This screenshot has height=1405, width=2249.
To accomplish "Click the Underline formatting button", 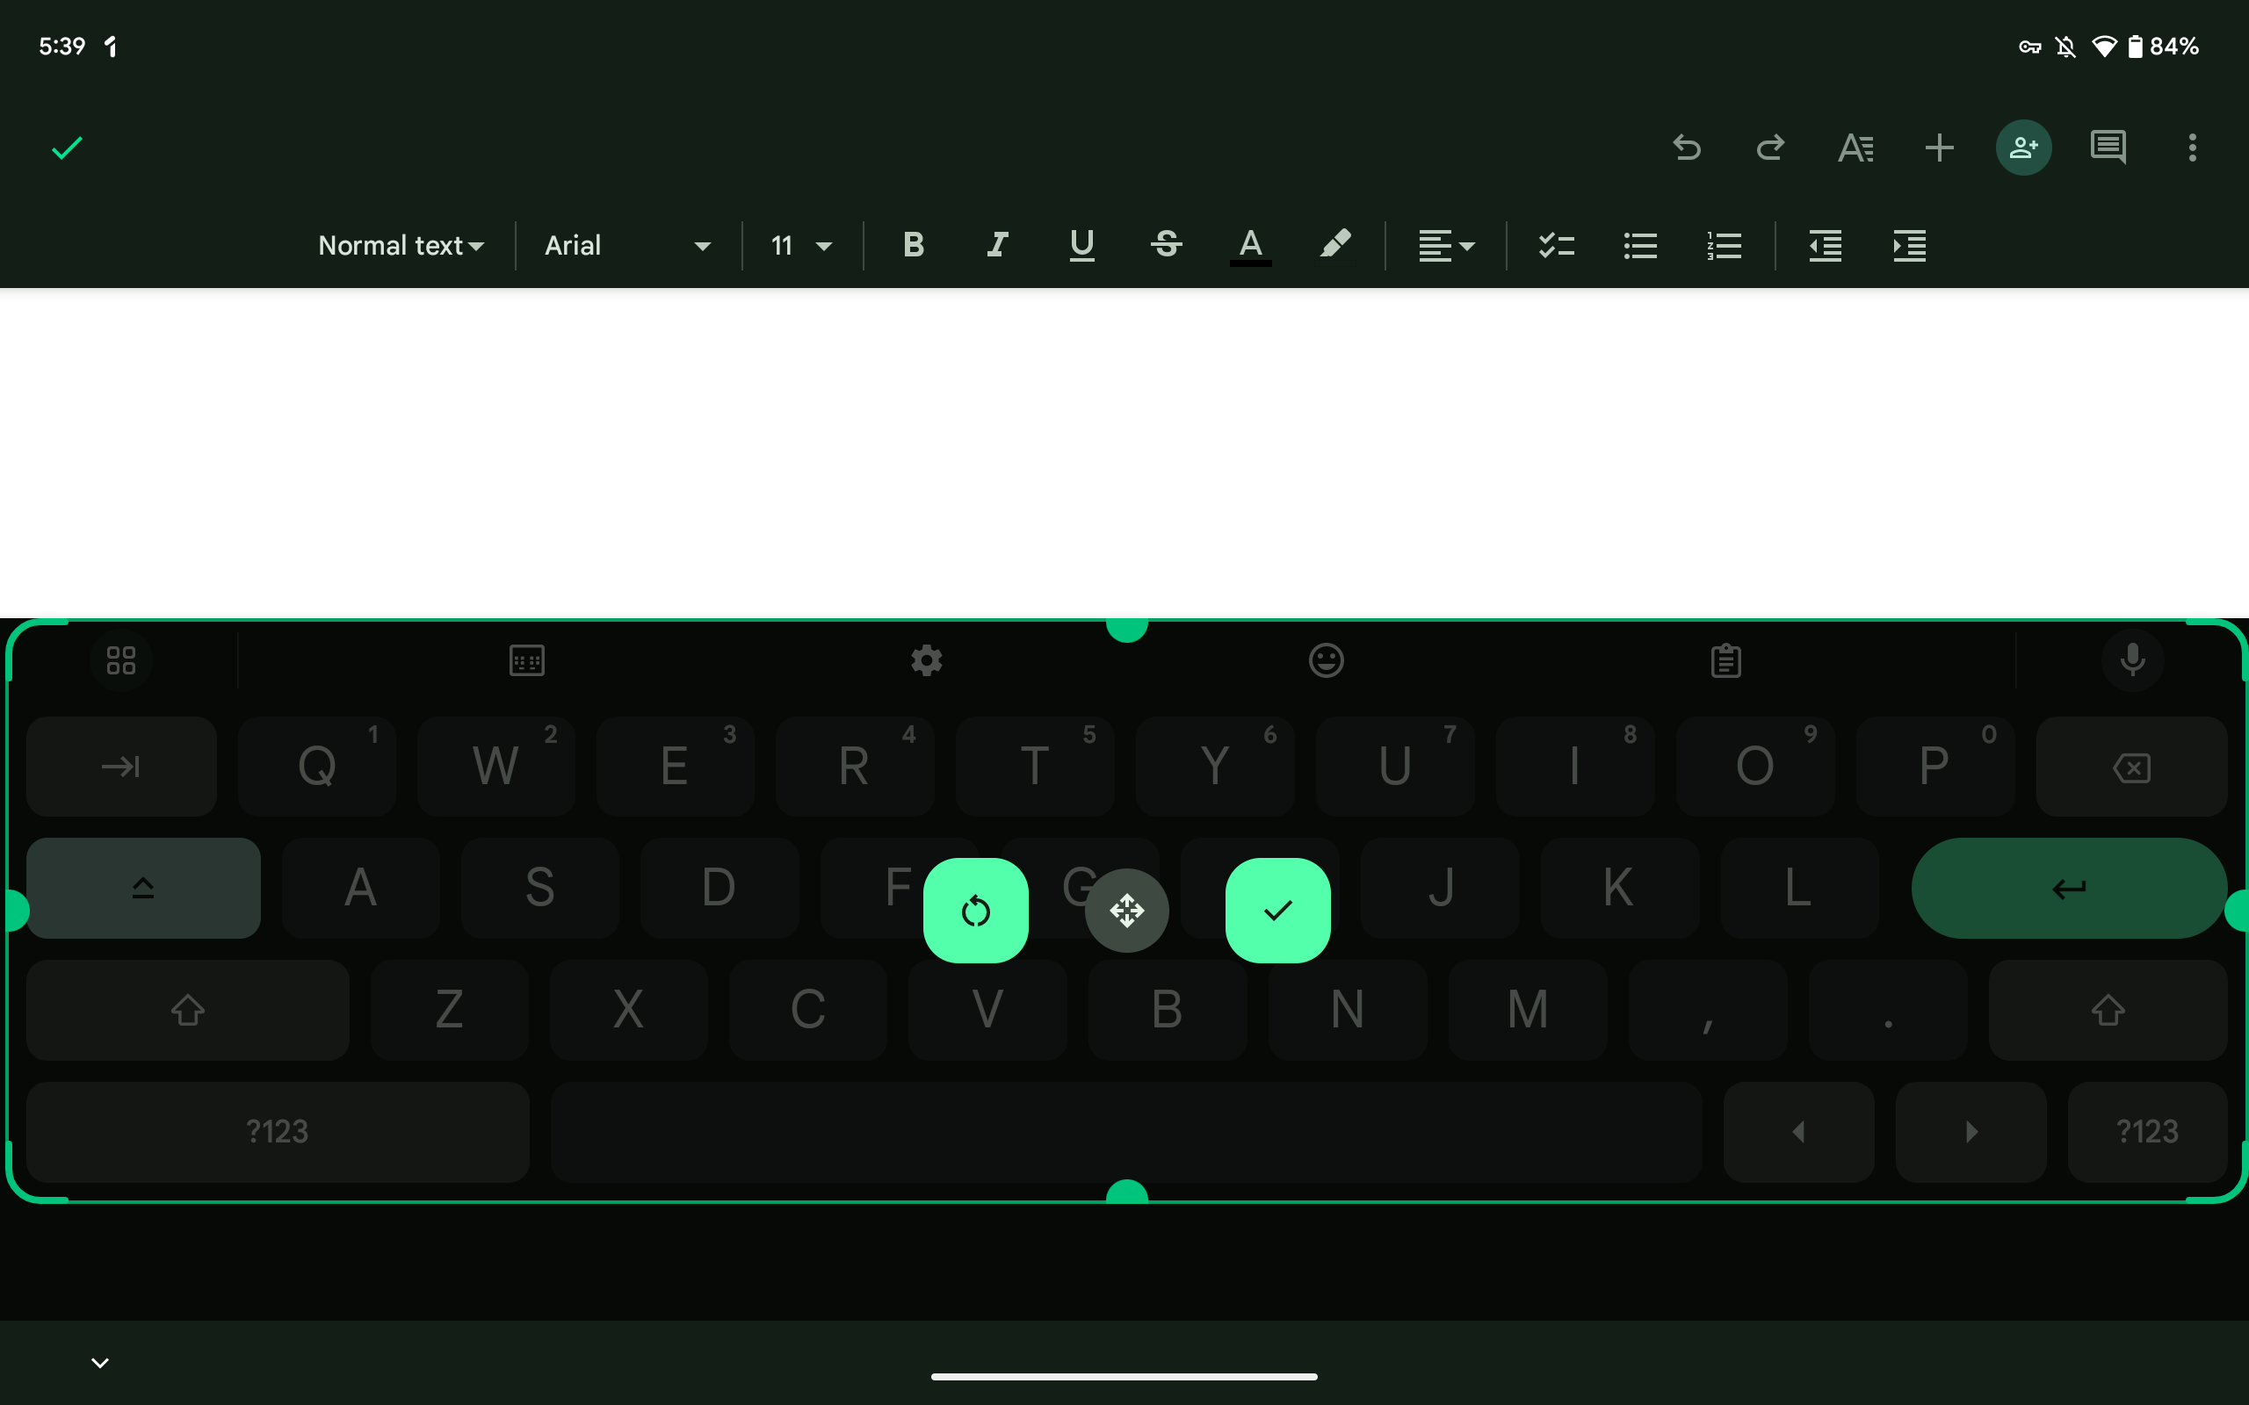I will tap(1081, 244).
